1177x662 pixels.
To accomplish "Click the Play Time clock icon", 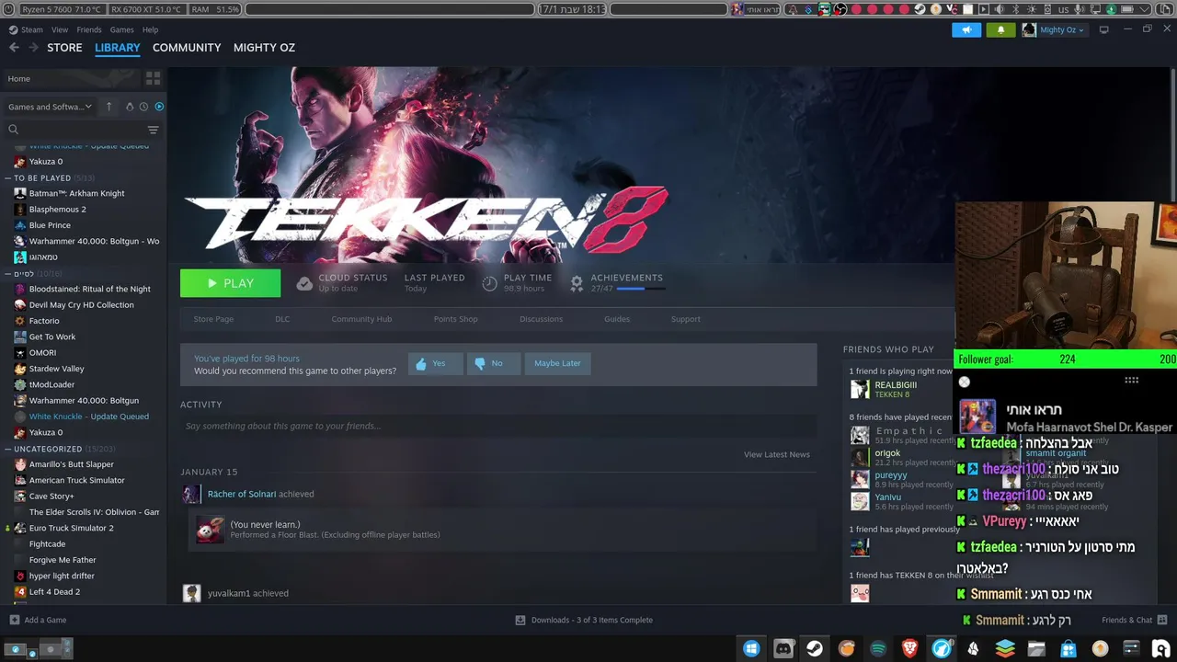I will tap(490, 283).
